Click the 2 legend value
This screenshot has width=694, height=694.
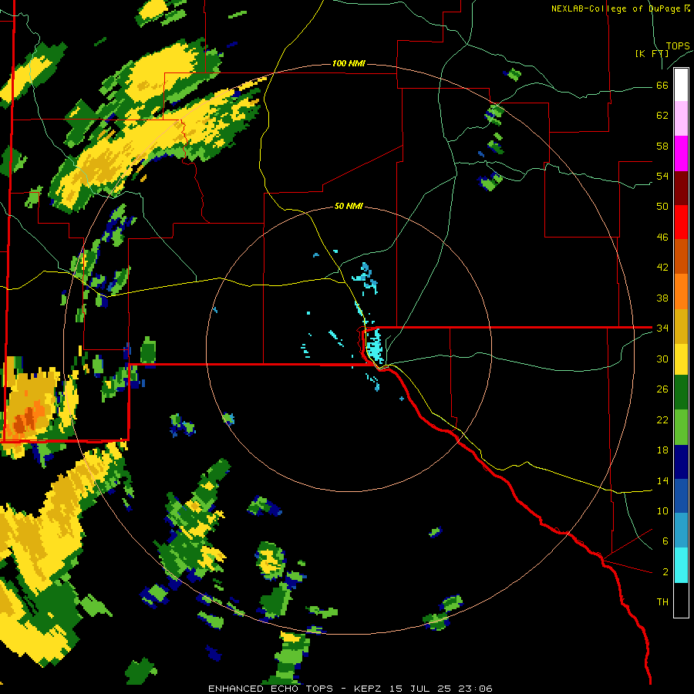coord(665,571)
